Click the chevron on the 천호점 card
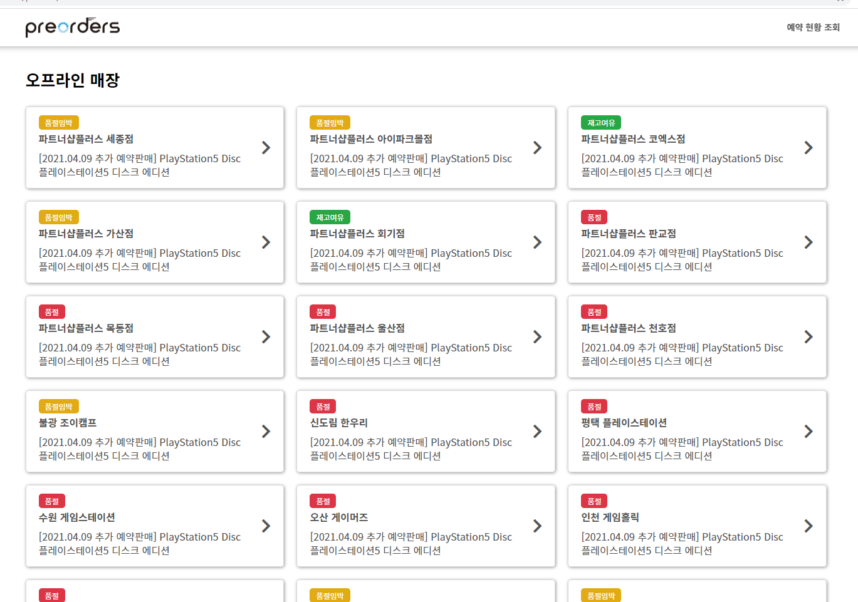 point(809,337)
